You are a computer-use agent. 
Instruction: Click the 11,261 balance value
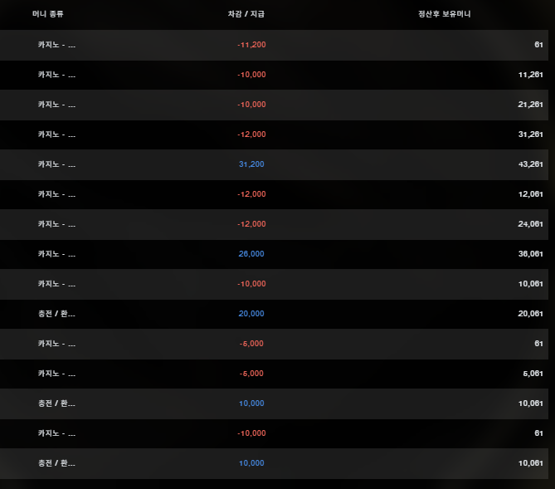(529, 75)
